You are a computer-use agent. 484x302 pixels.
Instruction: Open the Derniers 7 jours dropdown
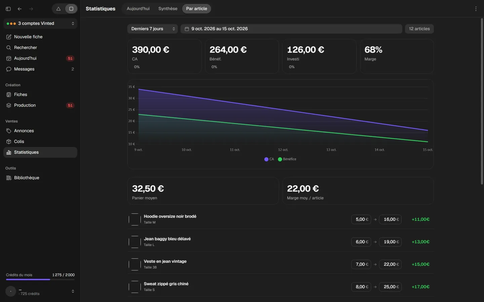153,29
